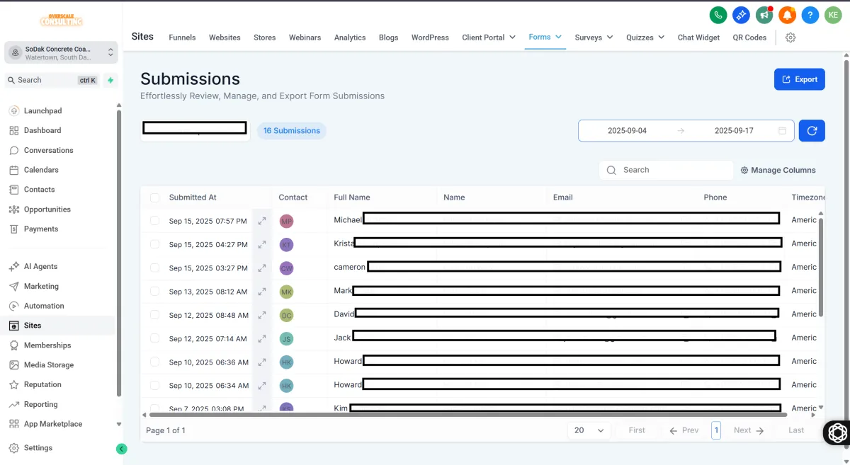Click Manage Columns

tap(778, 170)
